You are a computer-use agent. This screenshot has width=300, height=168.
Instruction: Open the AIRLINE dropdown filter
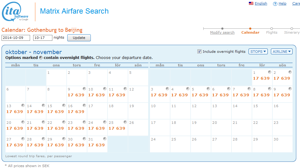click(x=281, y=52)
